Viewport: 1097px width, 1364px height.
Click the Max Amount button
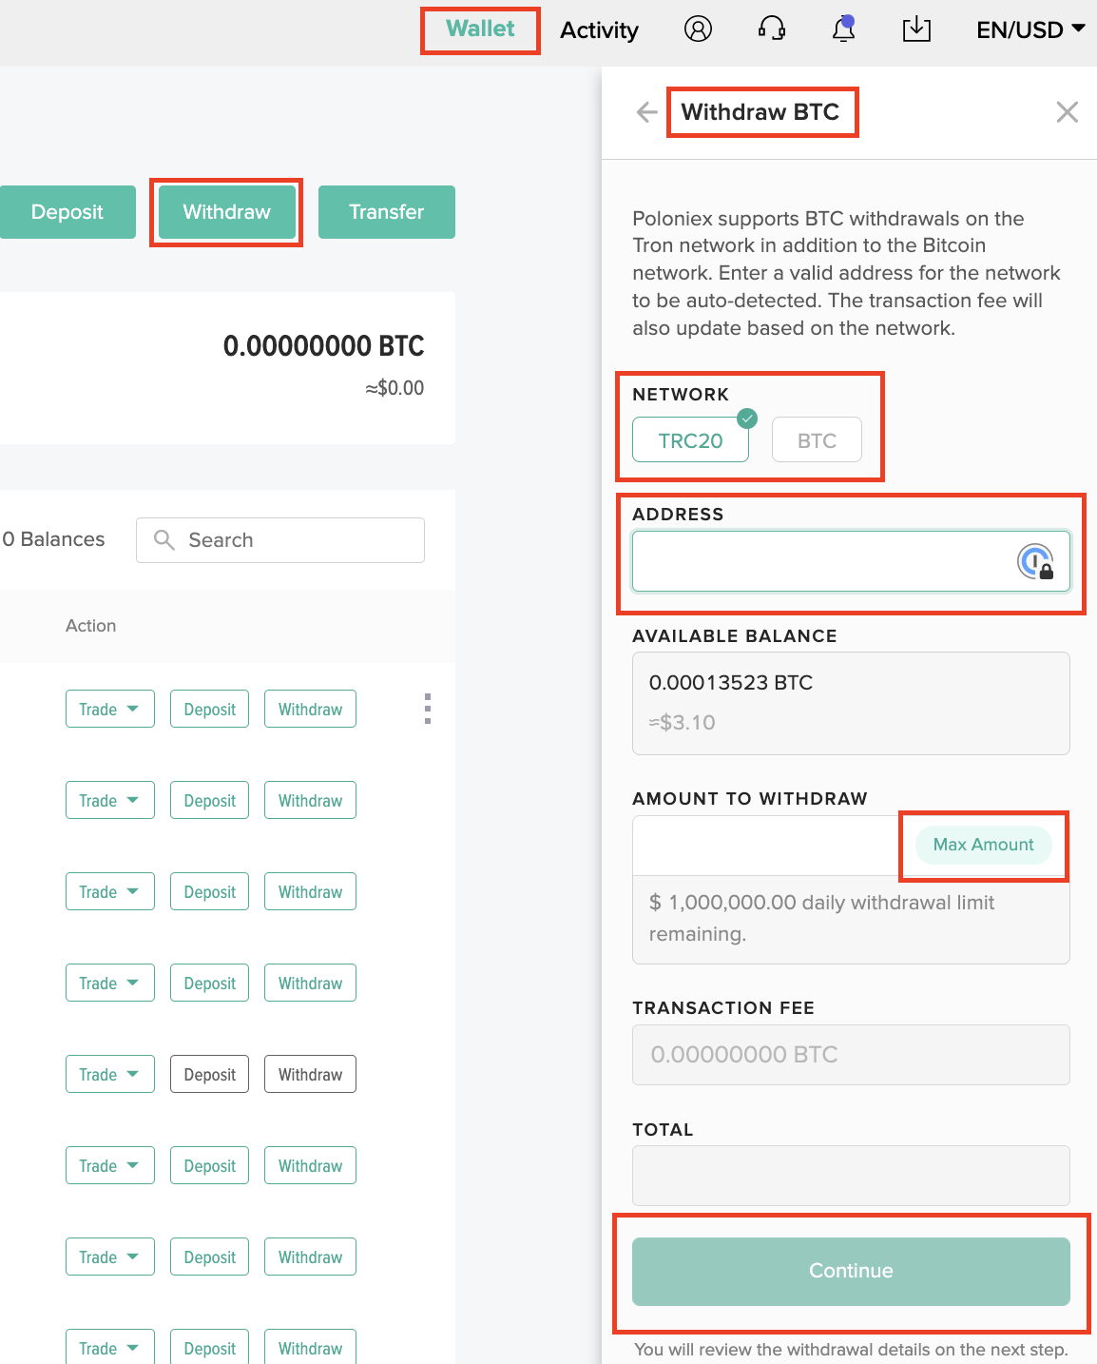(x=983, y=845)
